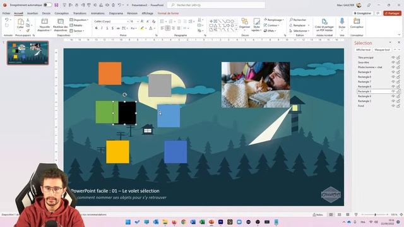Viewport: 404px width, 227px height.
Task: Toggle underline formatting
Action: point(107,28)
